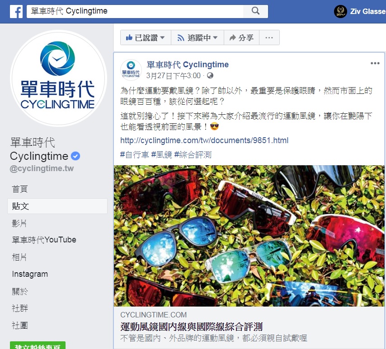Open the sunglasses article preview image
Screen dimensions: 386x349
pos(249,236)
